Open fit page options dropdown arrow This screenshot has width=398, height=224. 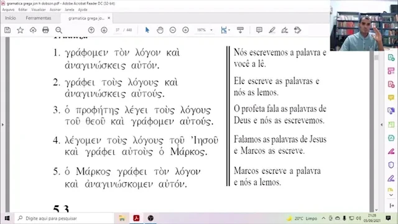[229, 30]
